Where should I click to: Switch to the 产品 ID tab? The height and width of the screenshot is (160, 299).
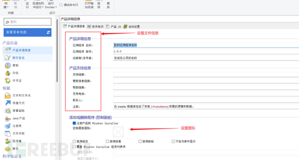pos(114,27)
